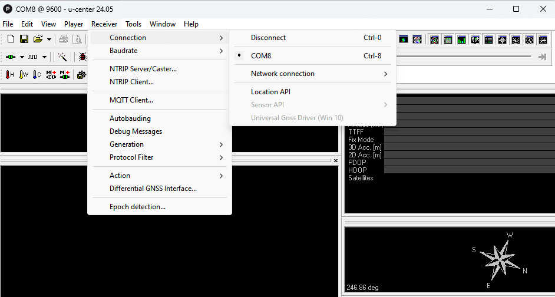
Task: Click the TTFF row label
Action: (x=356, y=131)
